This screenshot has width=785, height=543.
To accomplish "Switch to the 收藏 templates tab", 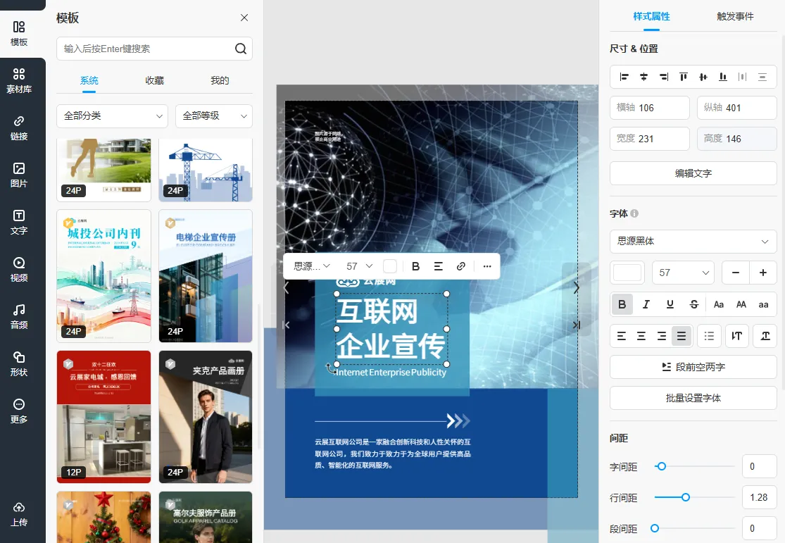I will point(154,80).
